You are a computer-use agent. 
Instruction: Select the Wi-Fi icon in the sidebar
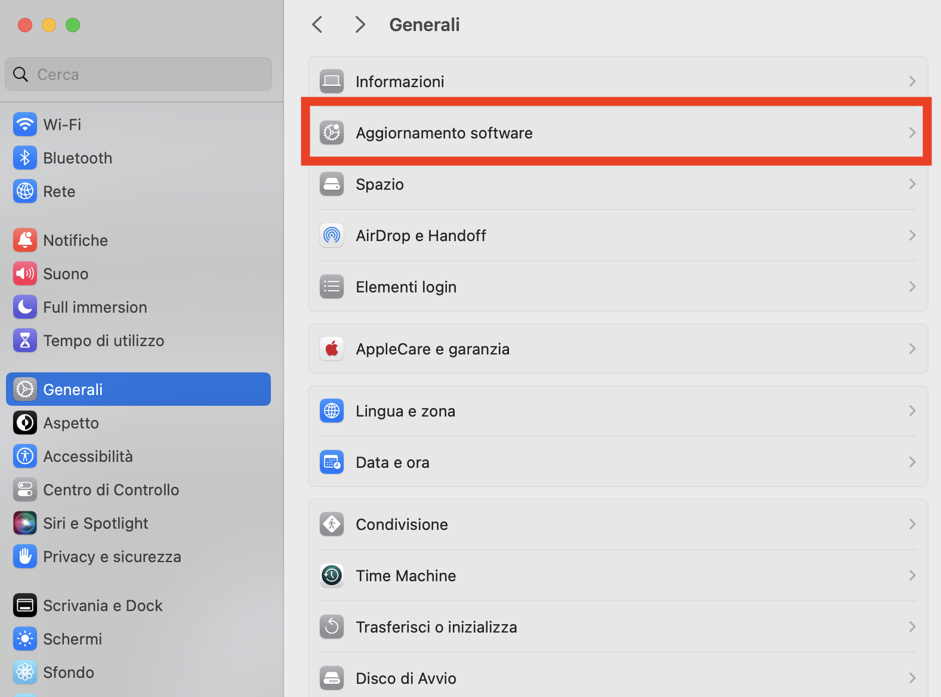pos(24,124)
